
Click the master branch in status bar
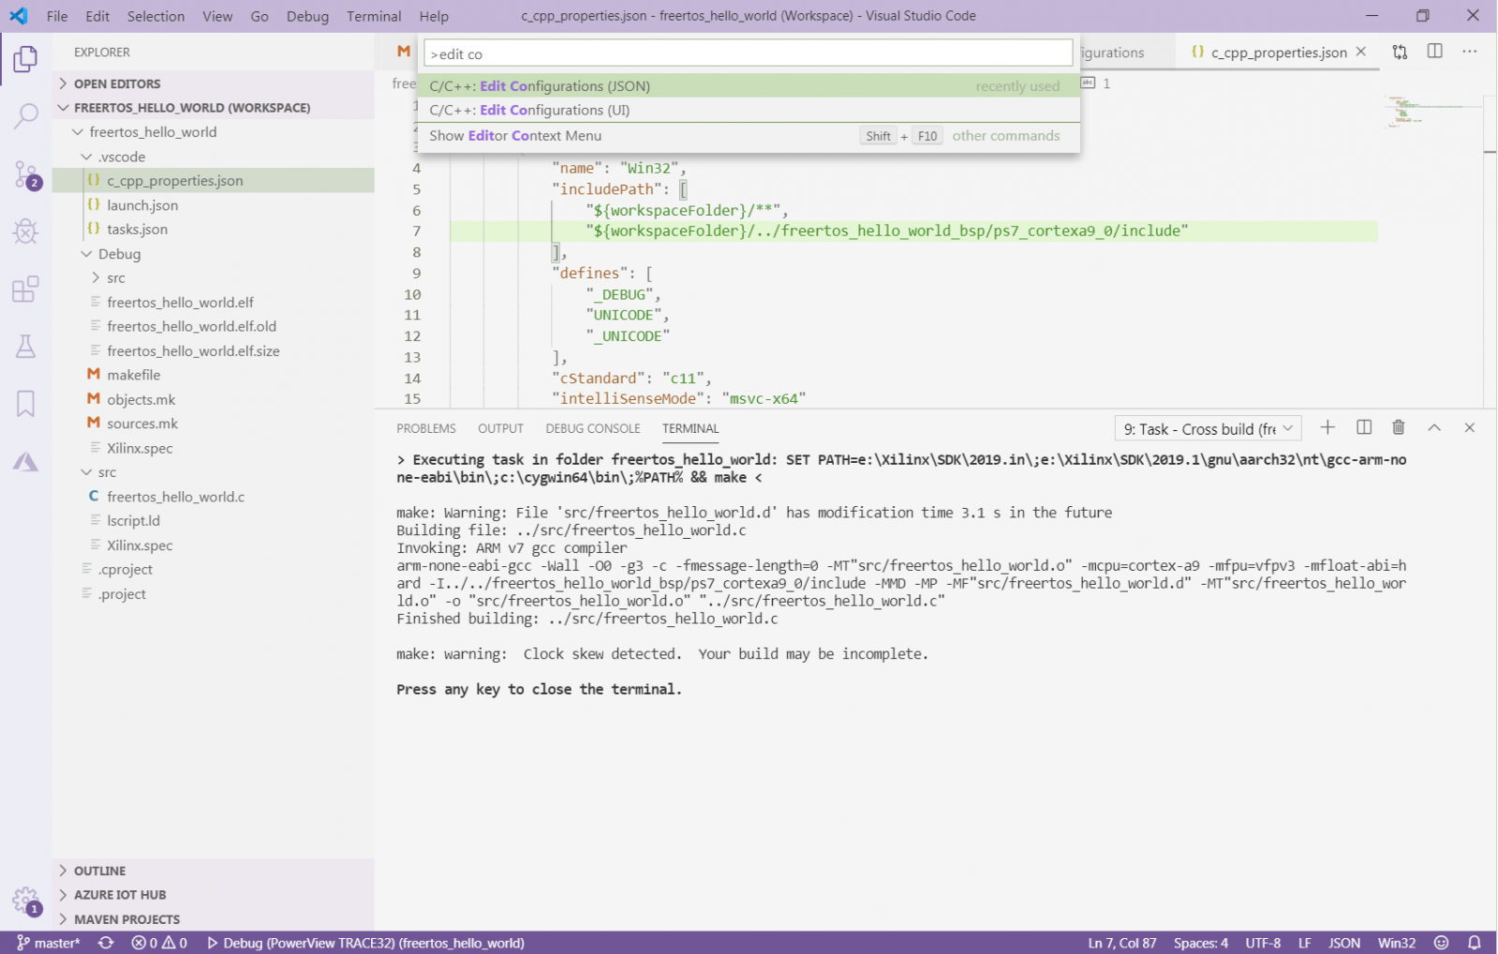(49, 943)
